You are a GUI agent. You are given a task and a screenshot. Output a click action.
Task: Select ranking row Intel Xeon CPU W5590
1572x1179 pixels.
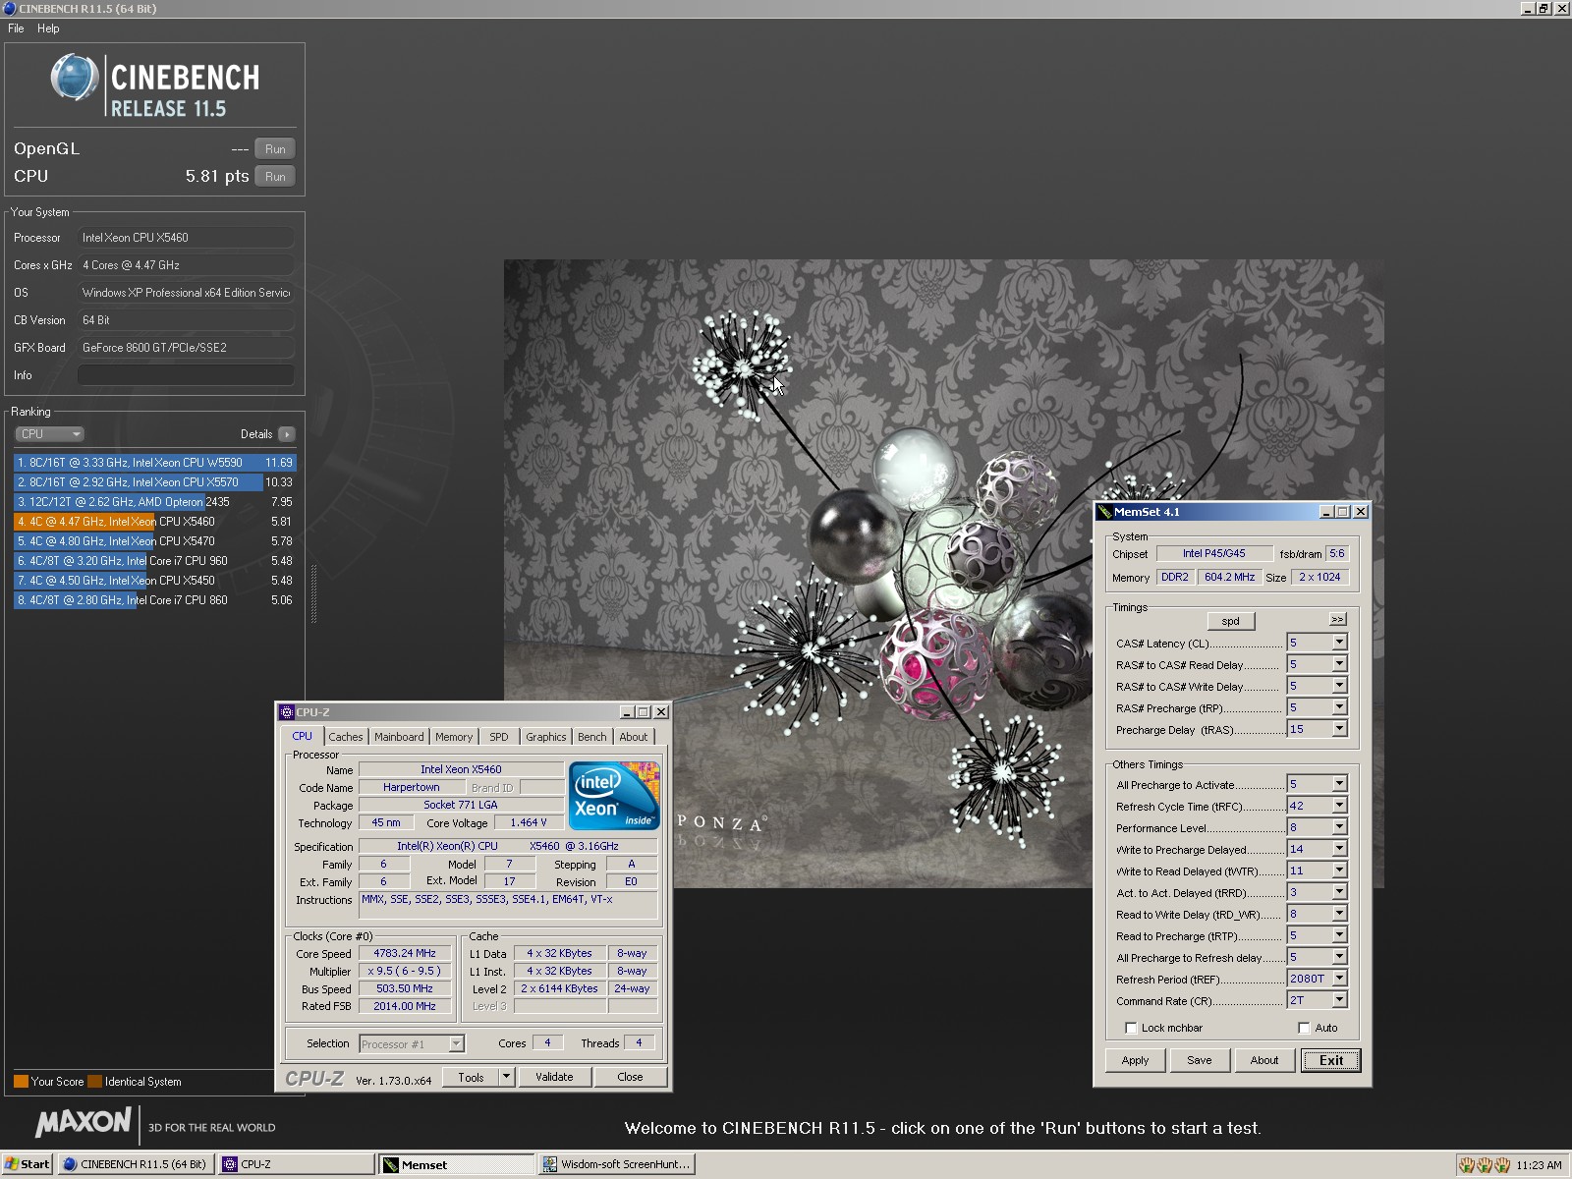(154, 463)
